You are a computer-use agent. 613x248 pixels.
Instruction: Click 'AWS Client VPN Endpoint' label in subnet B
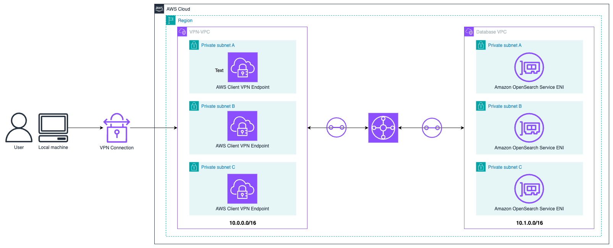(x=242, y=146)
